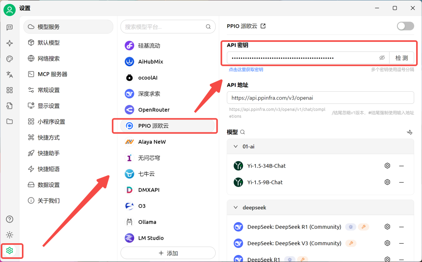Image resolution: width=422 pixels, height=262 pixels.
Task: Select O3 provider
Action: tap(168, 206)
